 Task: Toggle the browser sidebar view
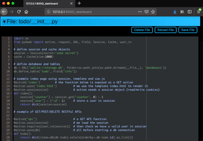(x=190, y=12)
